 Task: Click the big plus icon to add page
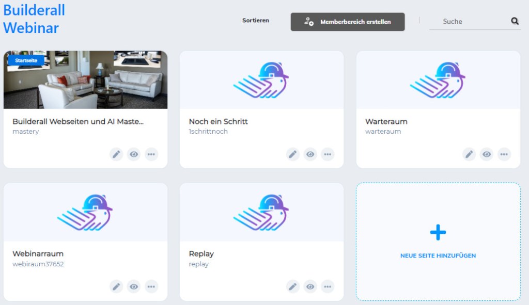click(x=438, y=233)
